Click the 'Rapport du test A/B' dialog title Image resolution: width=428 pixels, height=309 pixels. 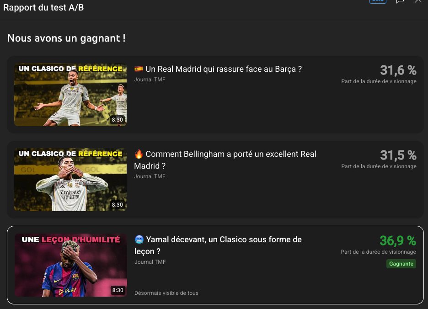(43, 8)
